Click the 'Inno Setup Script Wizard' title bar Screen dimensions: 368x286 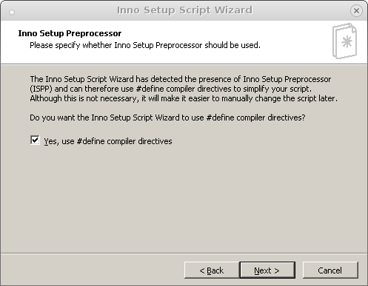coord(184,10)
